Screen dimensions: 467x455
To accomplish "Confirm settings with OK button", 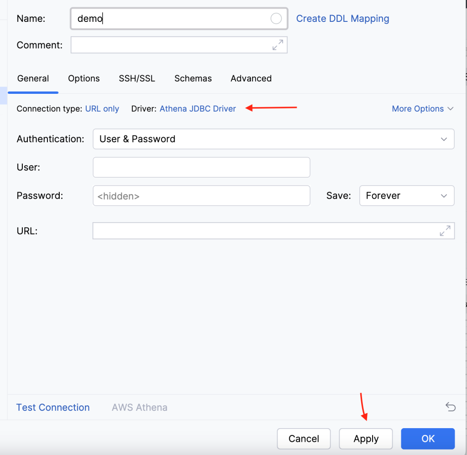I will tap(427, 439).
